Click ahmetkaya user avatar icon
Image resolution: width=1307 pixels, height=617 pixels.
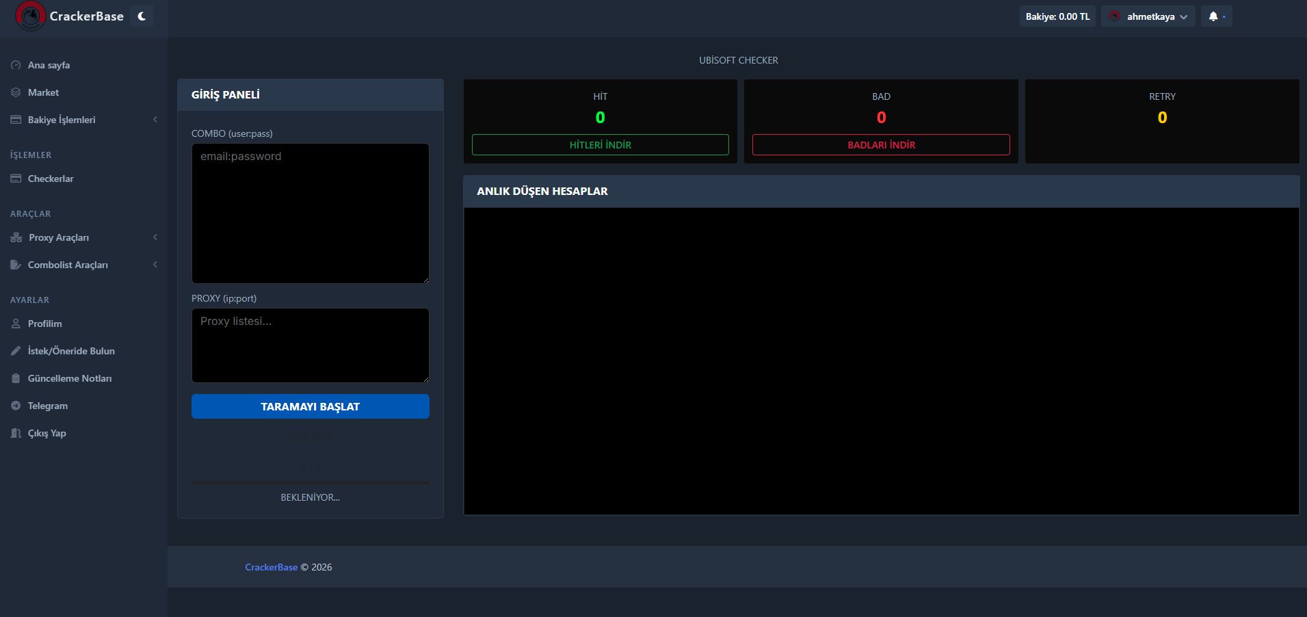[x=1114, y=16]
